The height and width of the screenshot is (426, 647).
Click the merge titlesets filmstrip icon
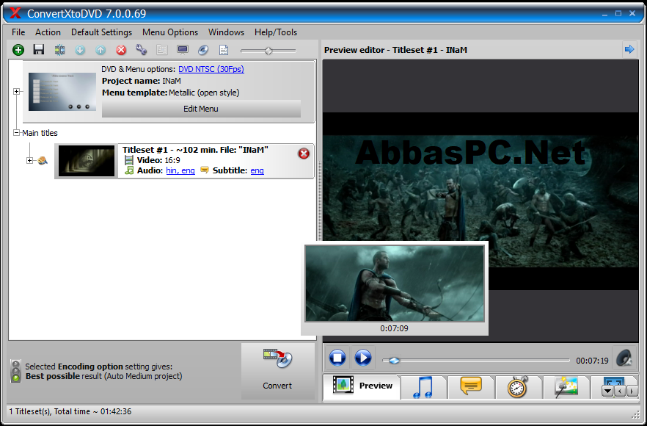coord(59,50)
